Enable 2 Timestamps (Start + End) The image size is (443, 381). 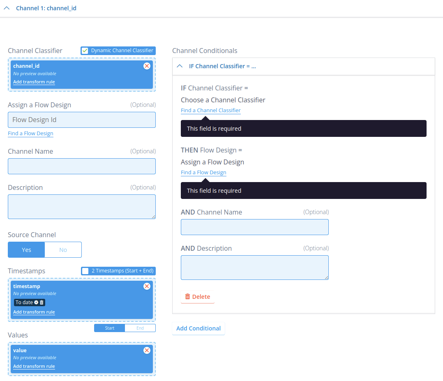coord(85,271)
